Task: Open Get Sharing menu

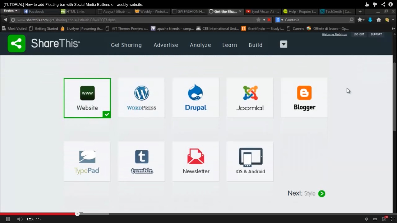Action: (126, 45)
